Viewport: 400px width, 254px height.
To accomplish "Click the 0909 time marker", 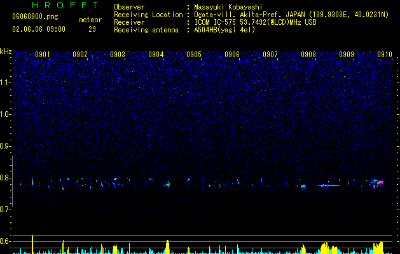I will pyautogui.click(x=347, y=55).
